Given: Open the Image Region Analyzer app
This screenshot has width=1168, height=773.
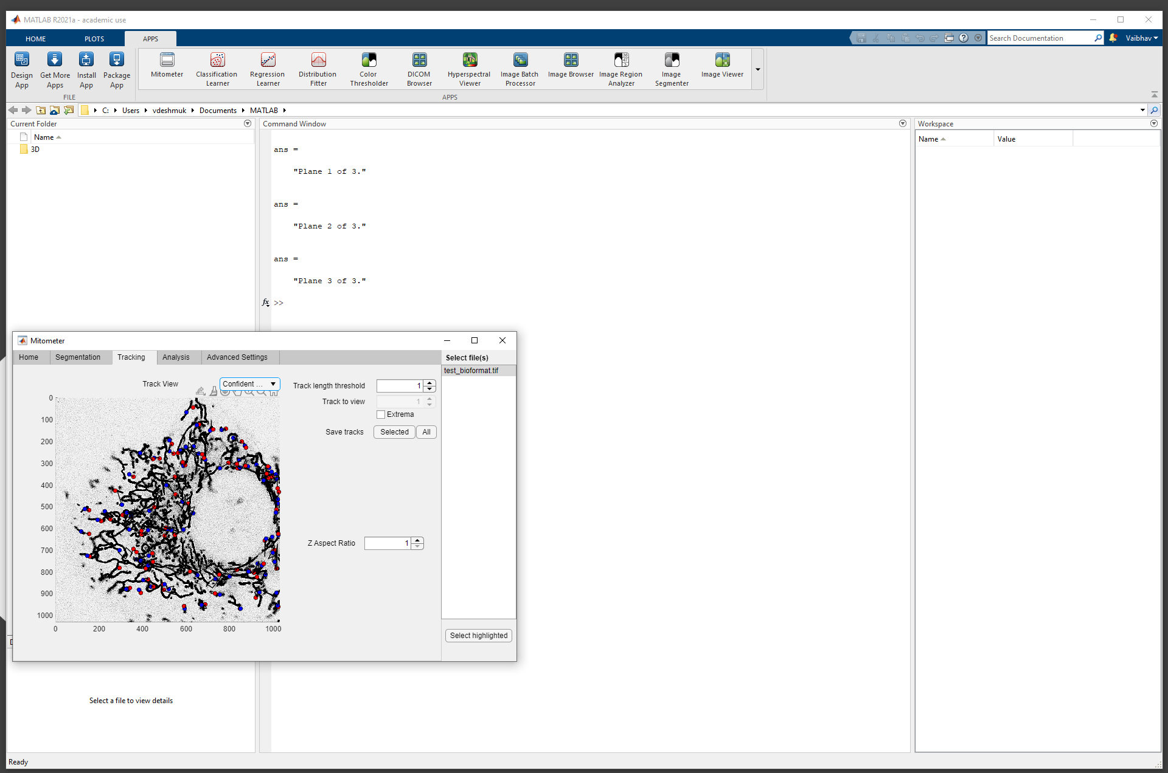Looking at the screenshot, I should point(620,68).
